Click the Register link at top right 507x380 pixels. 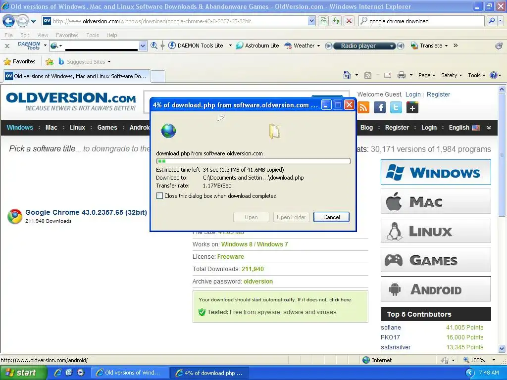(x=439, y=95)
